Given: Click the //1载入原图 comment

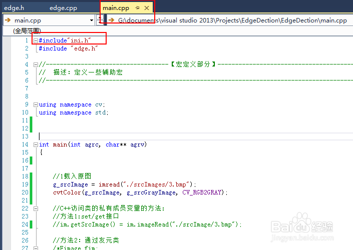Looking at the screenshot, I should click(x=72, y=176).
